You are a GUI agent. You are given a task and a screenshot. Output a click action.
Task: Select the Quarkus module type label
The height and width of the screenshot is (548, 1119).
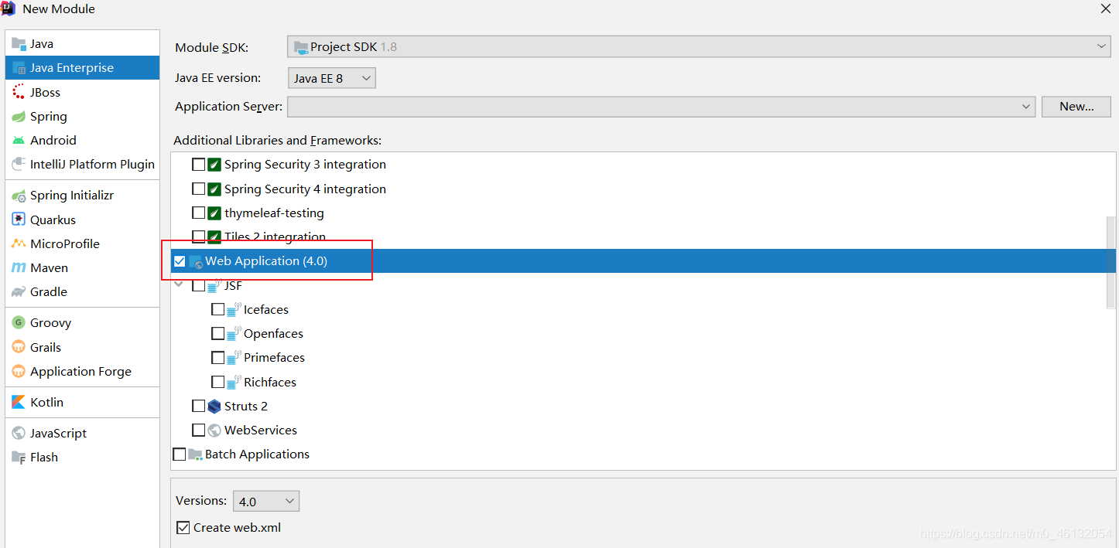53,220
